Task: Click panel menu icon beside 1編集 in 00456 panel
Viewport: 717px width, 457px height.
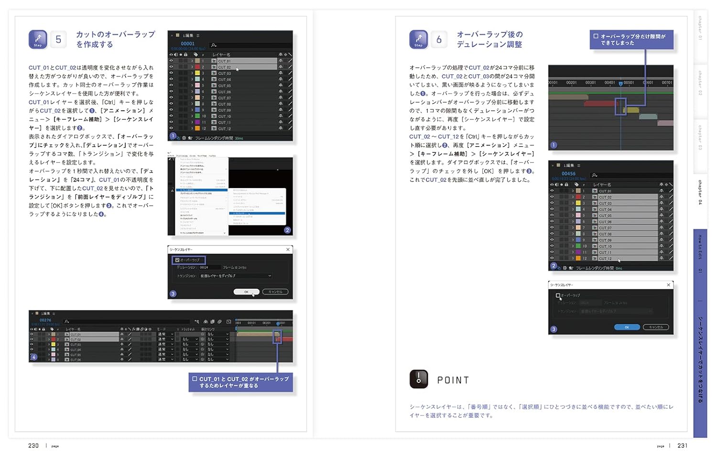Action: click(579, 166)
